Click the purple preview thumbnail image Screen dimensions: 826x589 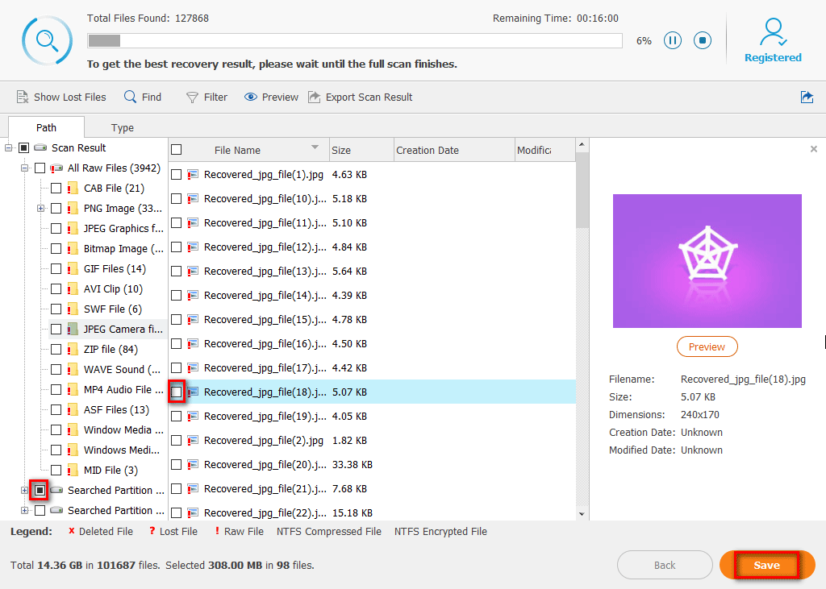707,261
